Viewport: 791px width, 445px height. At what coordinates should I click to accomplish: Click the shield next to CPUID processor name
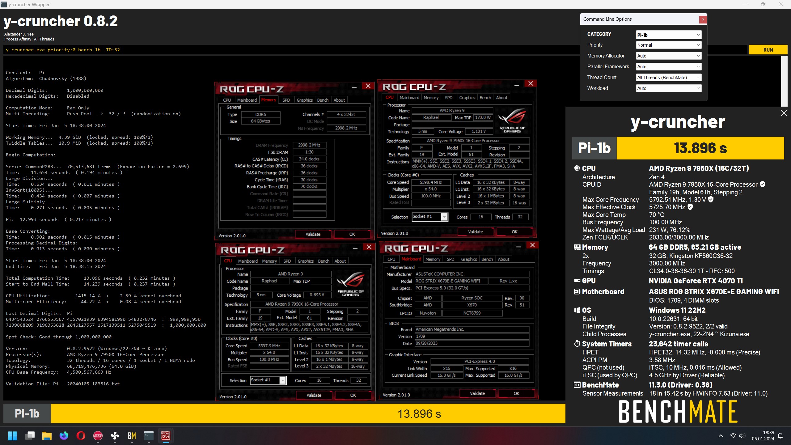763,184
